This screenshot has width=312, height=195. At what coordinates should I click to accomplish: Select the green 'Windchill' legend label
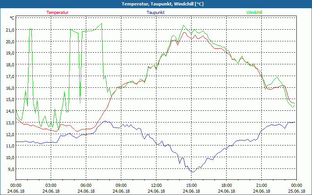[254, 12]
